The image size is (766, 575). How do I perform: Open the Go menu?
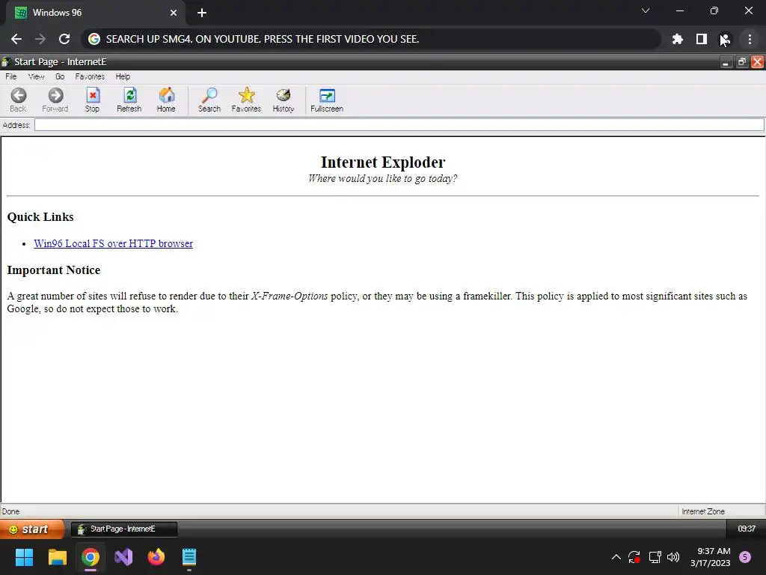60,76
